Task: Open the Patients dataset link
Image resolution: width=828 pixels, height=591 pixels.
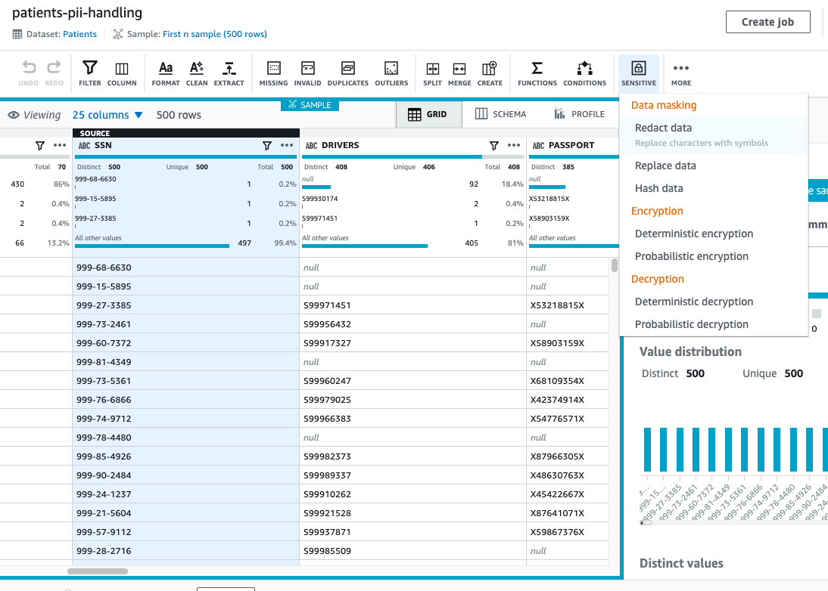Action: coord(79,34)
